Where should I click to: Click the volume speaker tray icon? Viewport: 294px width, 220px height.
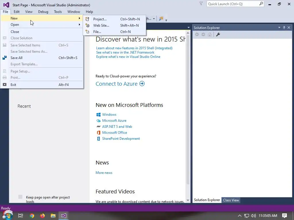coord(253,216)
